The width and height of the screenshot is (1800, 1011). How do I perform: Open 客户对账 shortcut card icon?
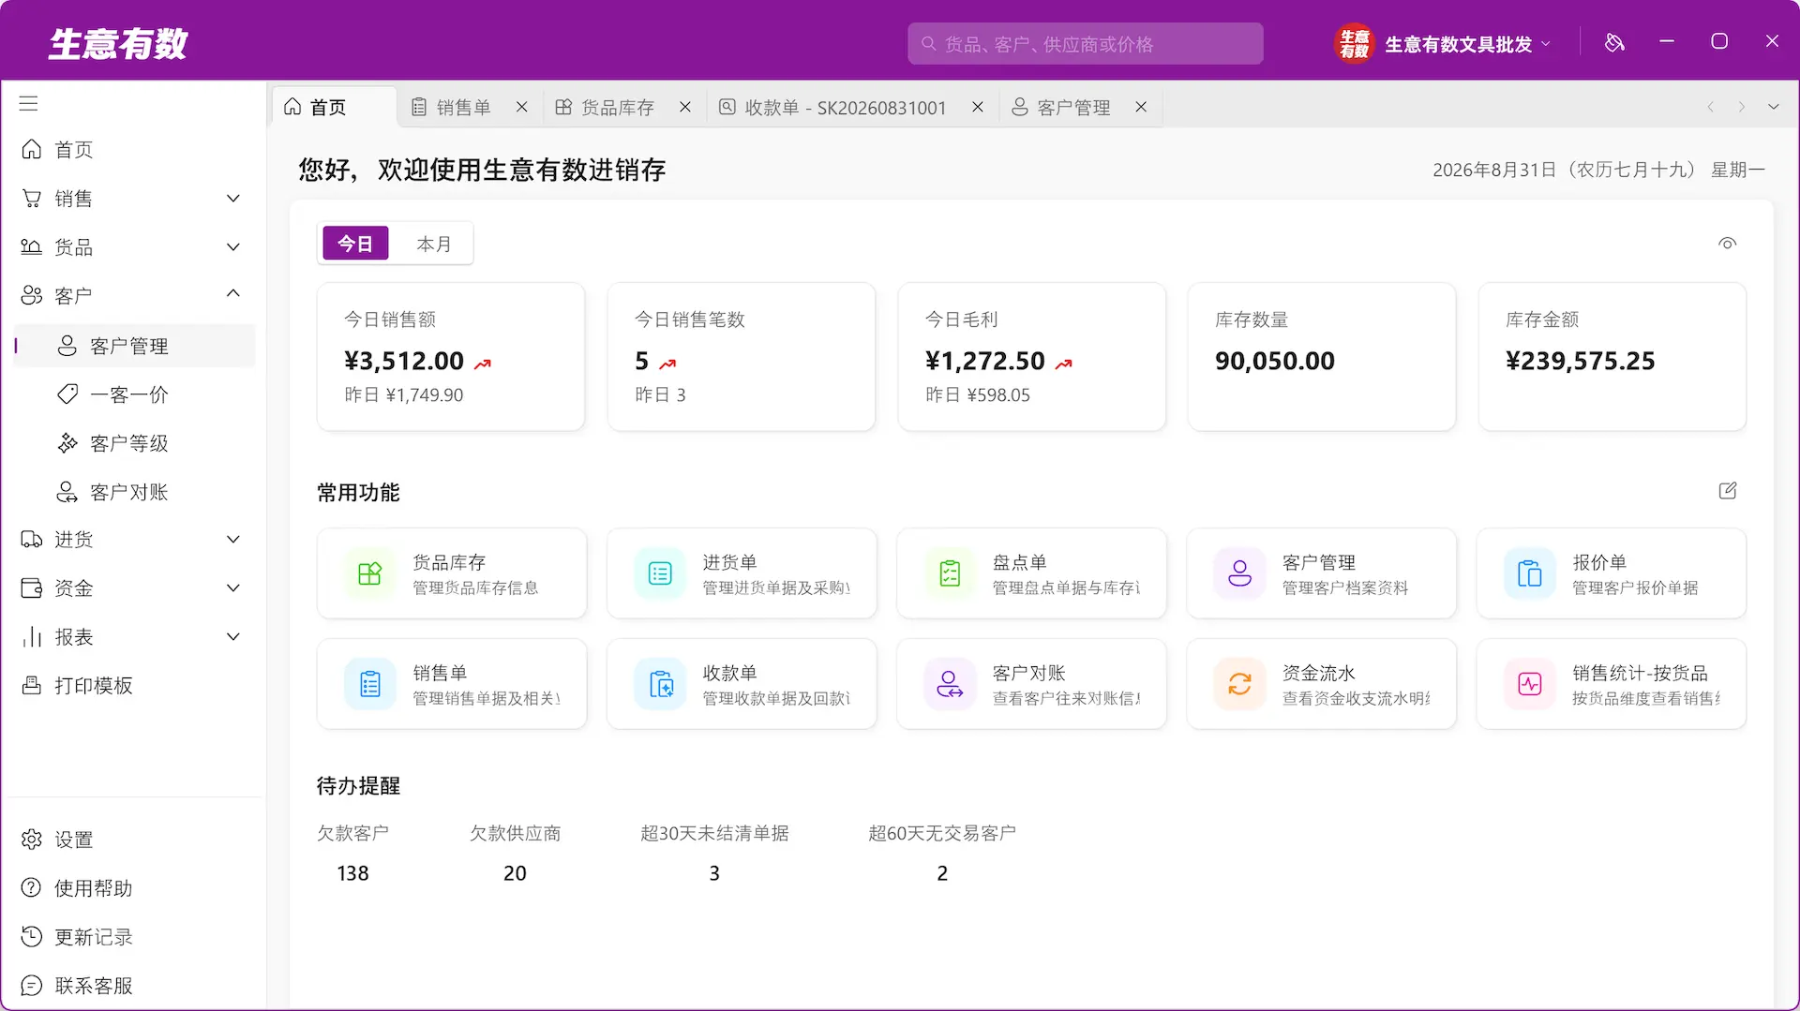pyautogui.click(x=950, y=684)
